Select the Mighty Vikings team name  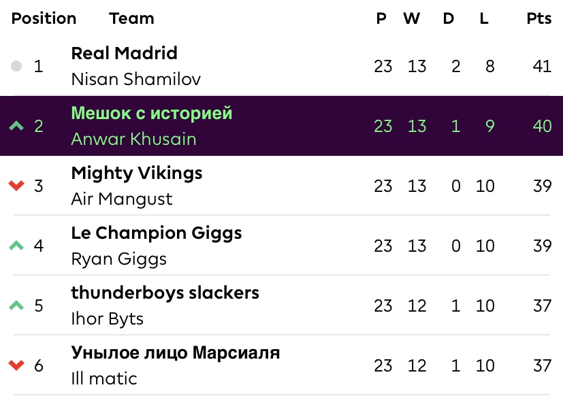tap(137, 174)
